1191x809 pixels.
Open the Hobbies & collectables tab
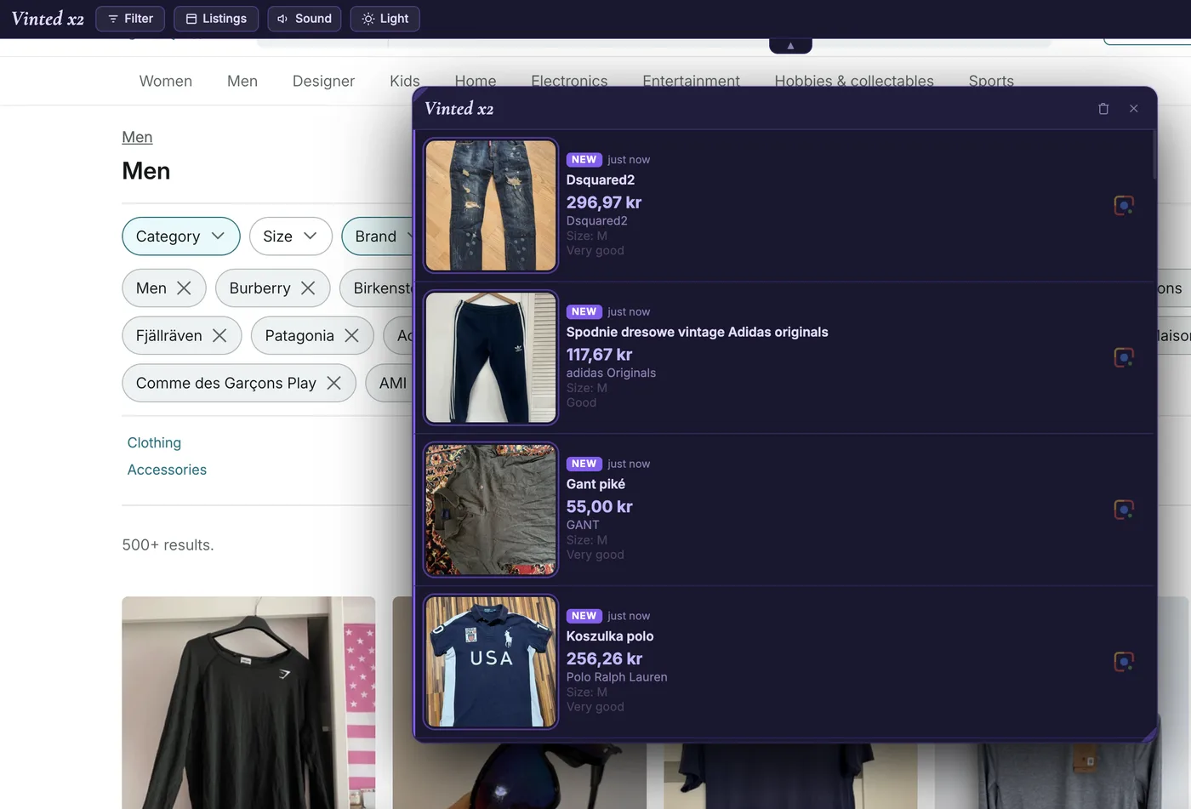(854, 81)
